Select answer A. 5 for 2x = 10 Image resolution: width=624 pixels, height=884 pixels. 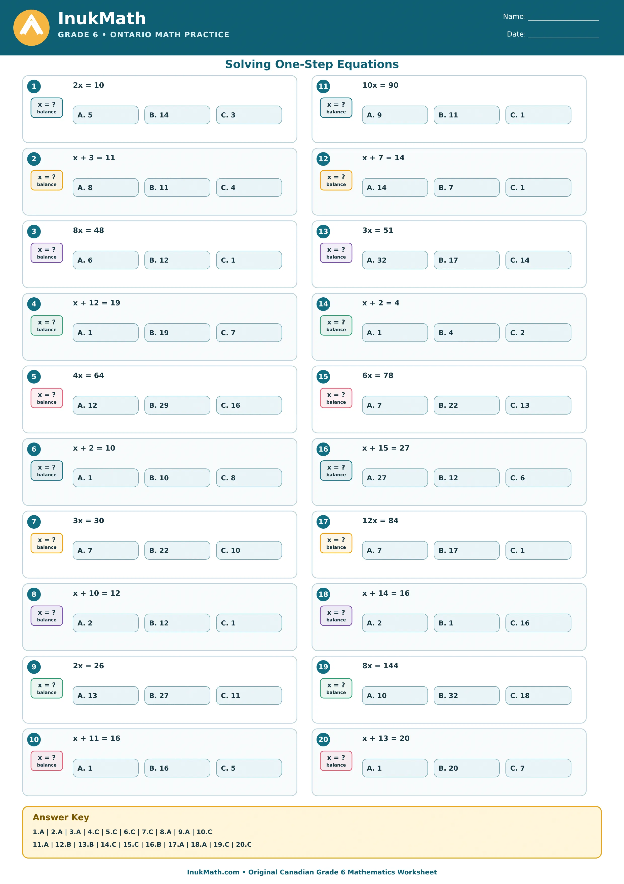106,115
